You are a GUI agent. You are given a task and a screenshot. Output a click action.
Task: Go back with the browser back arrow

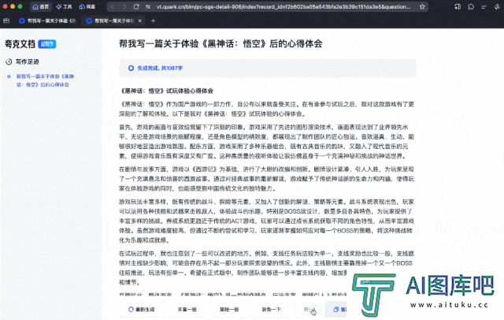(113, 6)
